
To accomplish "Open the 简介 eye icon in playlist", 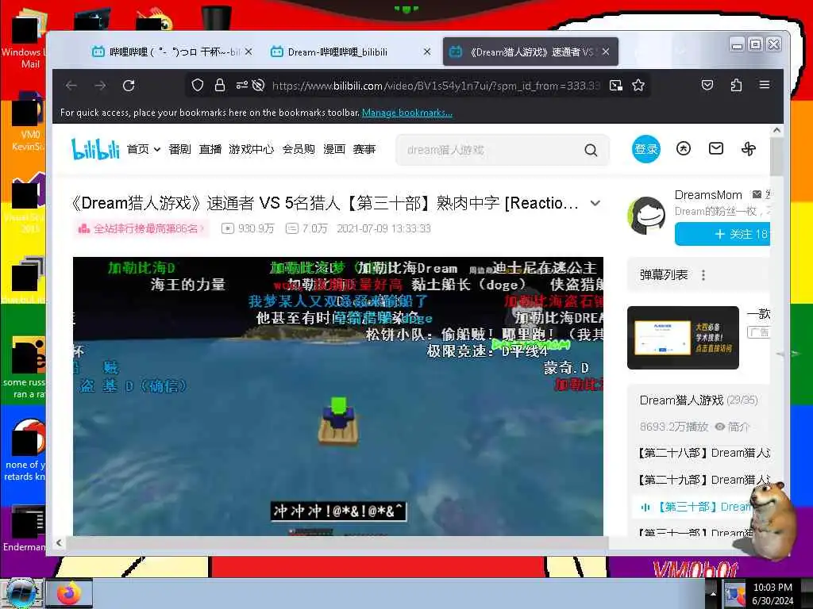I will pyautogui.click(x=719, y=427).
